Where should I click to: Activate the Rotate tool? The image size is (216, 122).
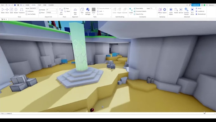16,11
